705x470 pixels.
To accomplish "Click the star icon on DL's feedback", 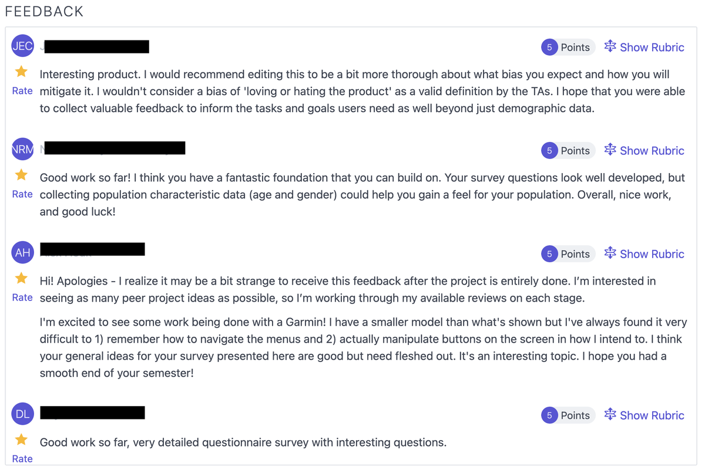I will point(22,439).
